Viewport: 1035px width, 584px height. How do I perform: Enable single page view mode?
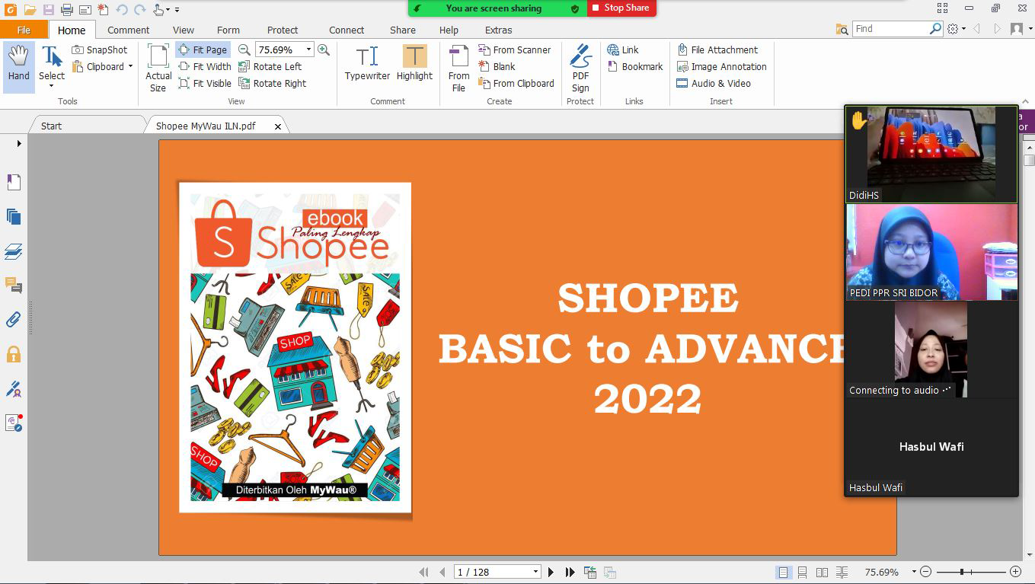coord(783,572)
